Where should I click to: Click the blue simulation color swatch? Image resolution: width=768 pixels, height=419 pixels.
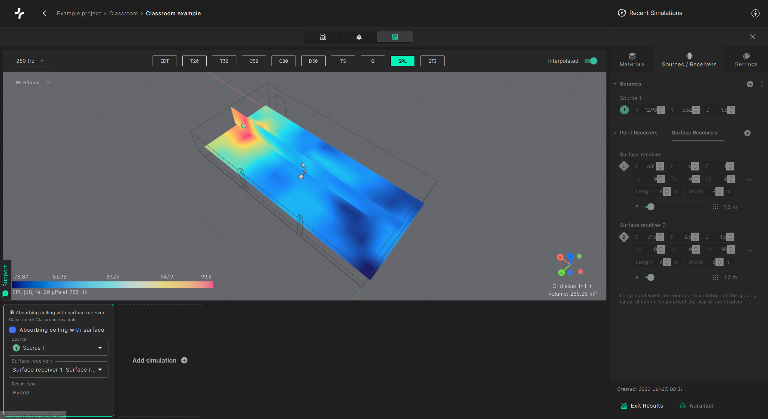point(13,330)
